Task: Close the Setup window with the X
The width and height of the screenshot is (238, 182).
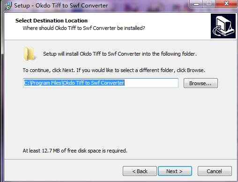Action: [x=226, y=4]
